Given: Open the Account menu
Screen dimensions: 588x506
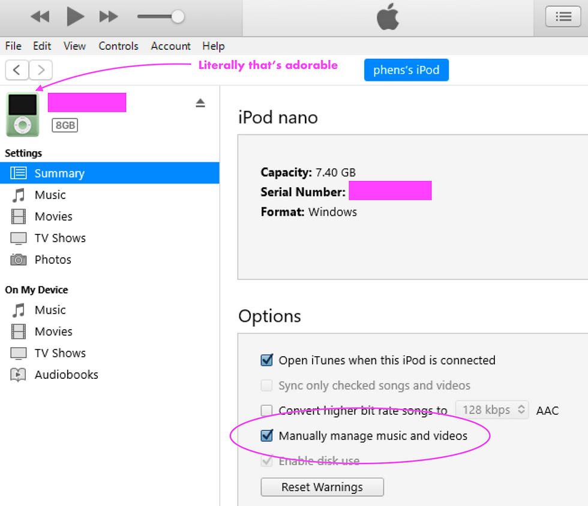Looking at the screenshot, I should point(170,46).
